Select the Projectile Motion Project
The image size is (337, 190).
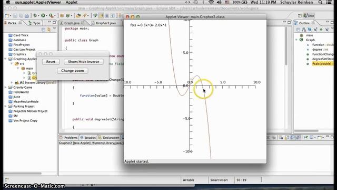click(x=28, y=111)
